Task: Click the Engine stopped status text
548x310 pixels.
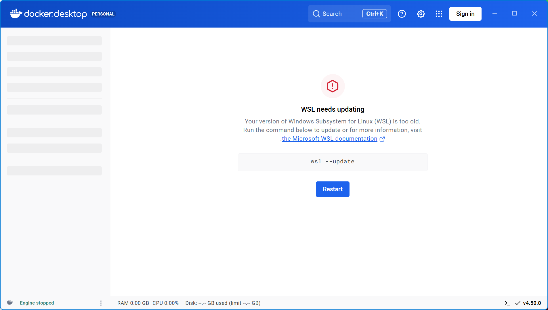Action: click(x=37, y=303)
